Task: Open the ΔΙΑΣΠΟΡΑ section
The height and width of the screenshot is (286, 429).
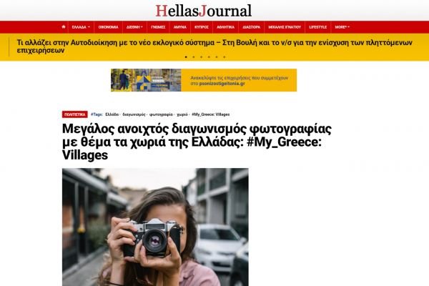Action: 251,27
